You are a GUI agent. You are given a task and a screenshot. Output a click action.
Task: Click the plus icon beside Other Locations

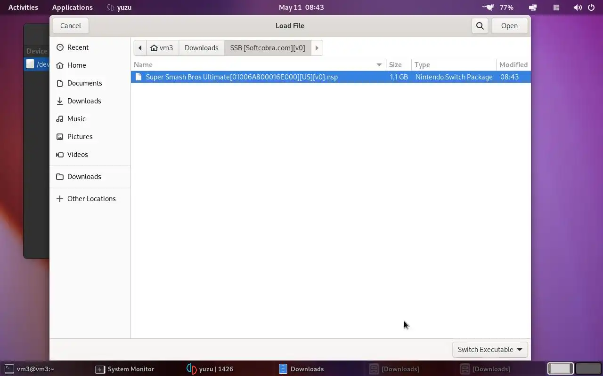pyautogui.click(x=60, y=199)
